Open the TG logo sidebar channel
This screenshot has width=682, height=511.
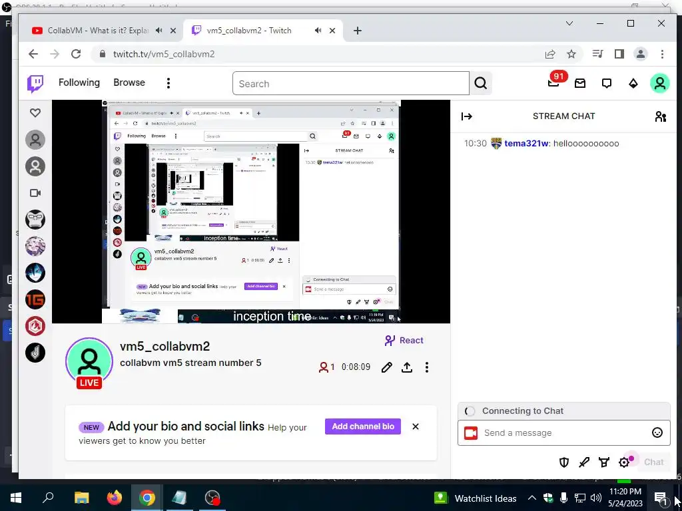[35, 299]
